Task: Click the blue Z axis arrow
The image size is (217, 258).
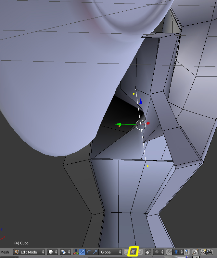Action: [x=141, y=101]
